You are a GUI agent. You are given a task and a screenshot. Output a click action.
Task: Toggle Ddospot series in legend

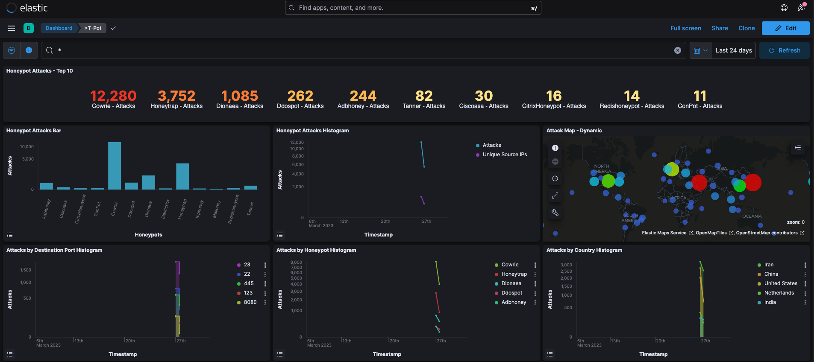point(512,293)
